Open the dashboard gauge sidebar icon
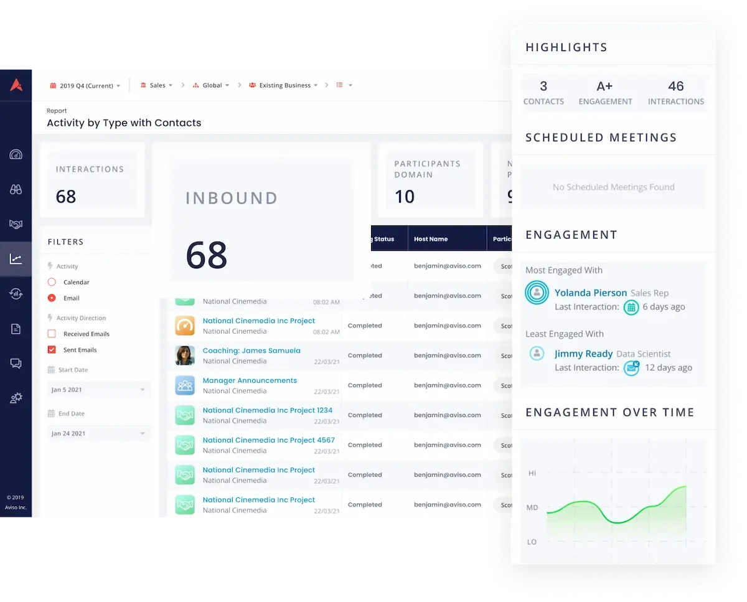747x602 pixels. tap(16, 154)
